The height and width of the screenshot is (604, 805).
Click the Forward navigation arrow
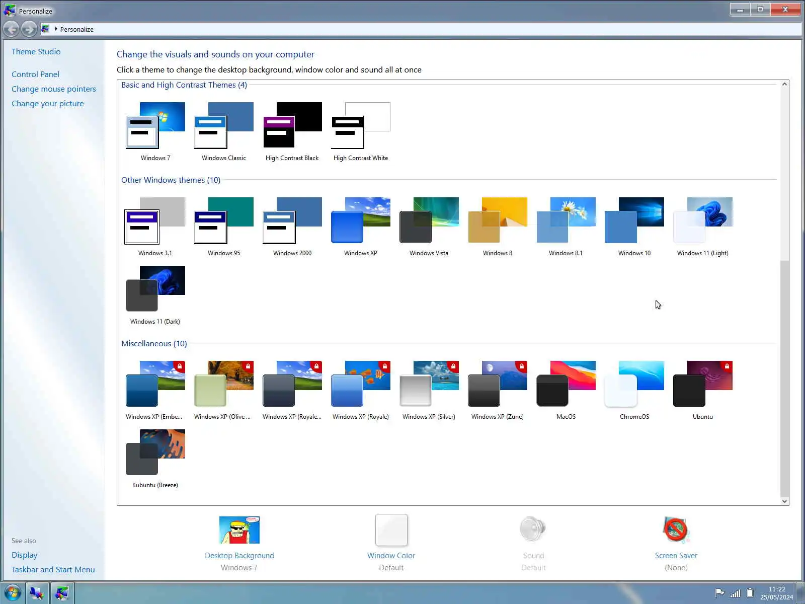click(x=29, y=29)
